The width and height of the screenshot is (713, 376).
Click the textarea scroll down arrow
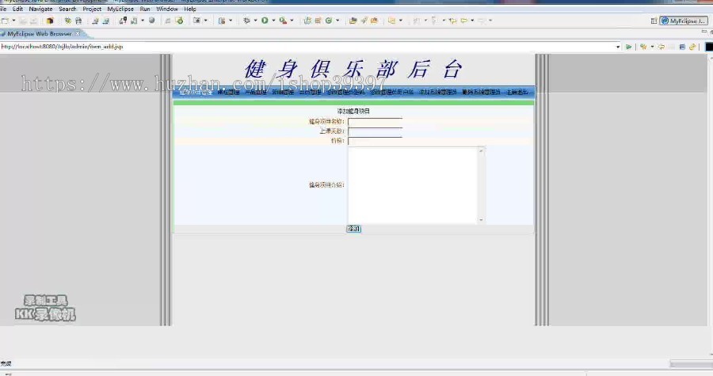(x=481, y=220)
